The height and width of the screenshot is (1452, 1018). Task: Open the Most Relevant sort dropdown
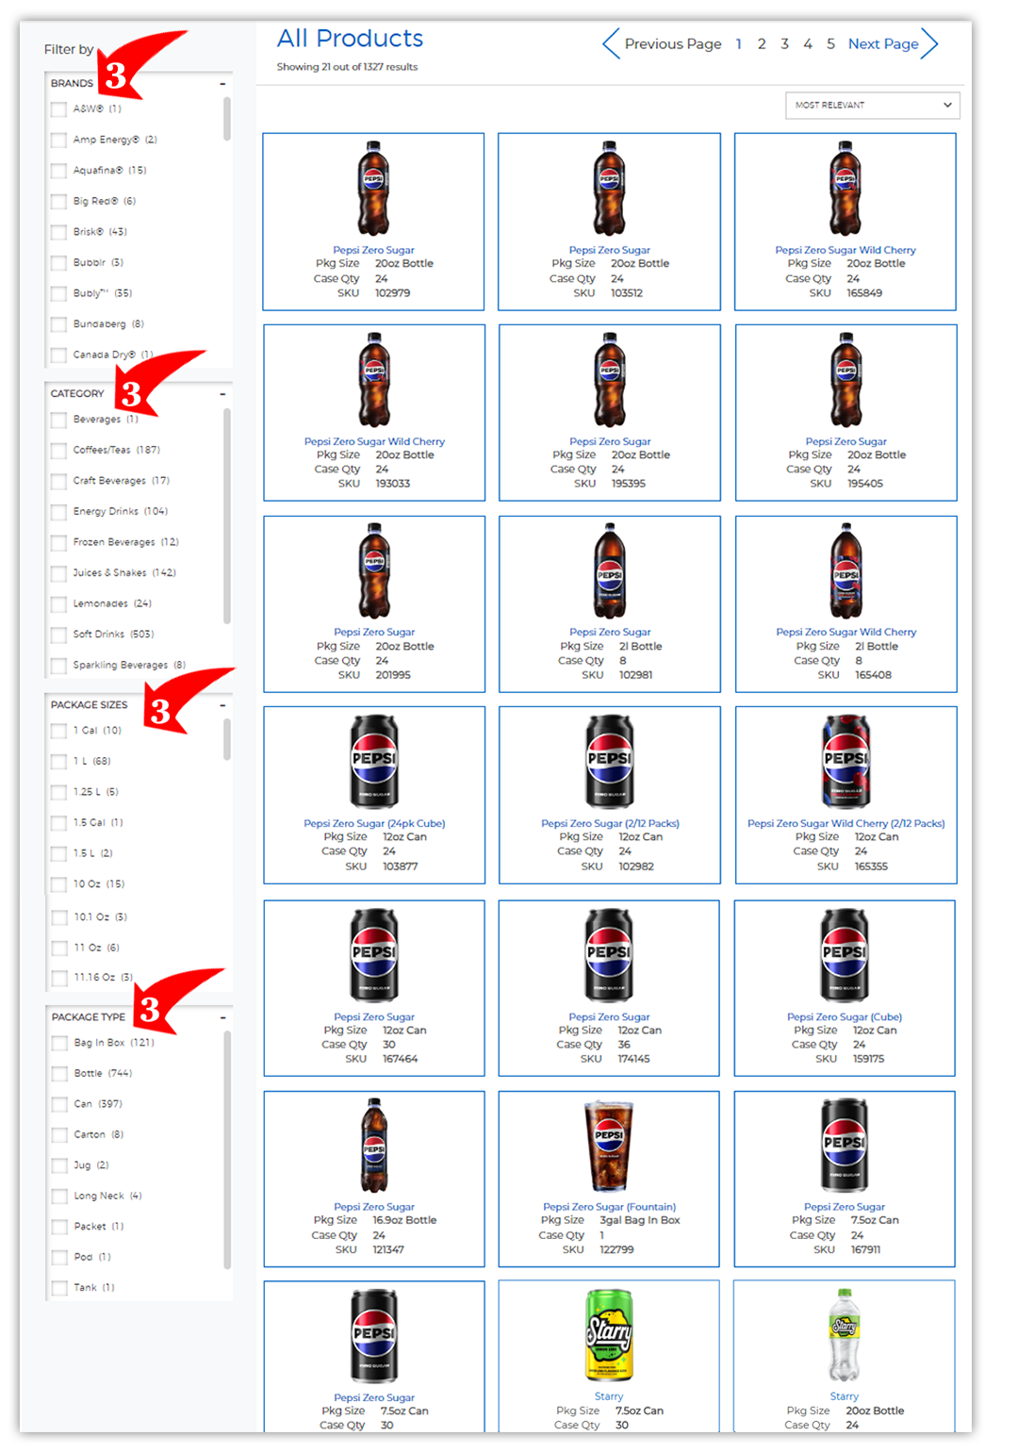click(x=872, y=106)
